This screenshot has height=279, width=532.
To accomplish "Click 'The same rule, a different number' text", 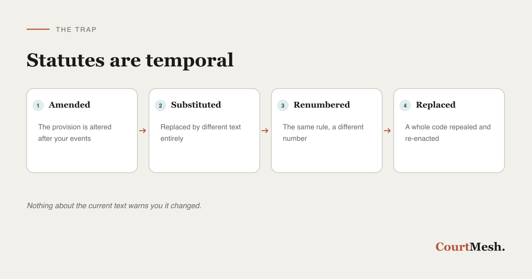I will (x=323, y=133).
